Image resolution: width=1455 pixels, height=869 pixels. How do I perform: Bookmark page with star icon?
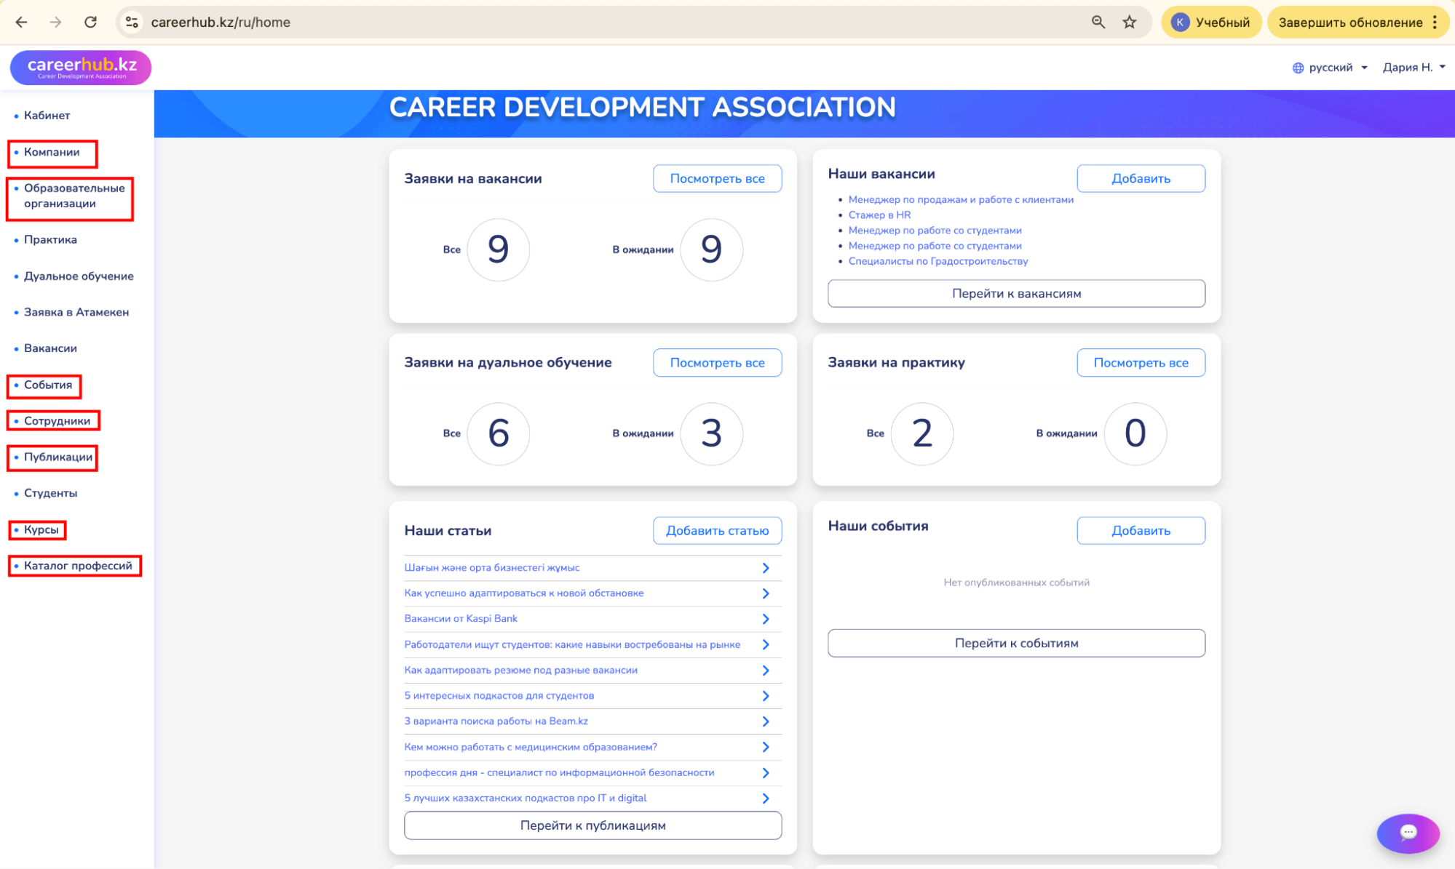pos(1129,22)
